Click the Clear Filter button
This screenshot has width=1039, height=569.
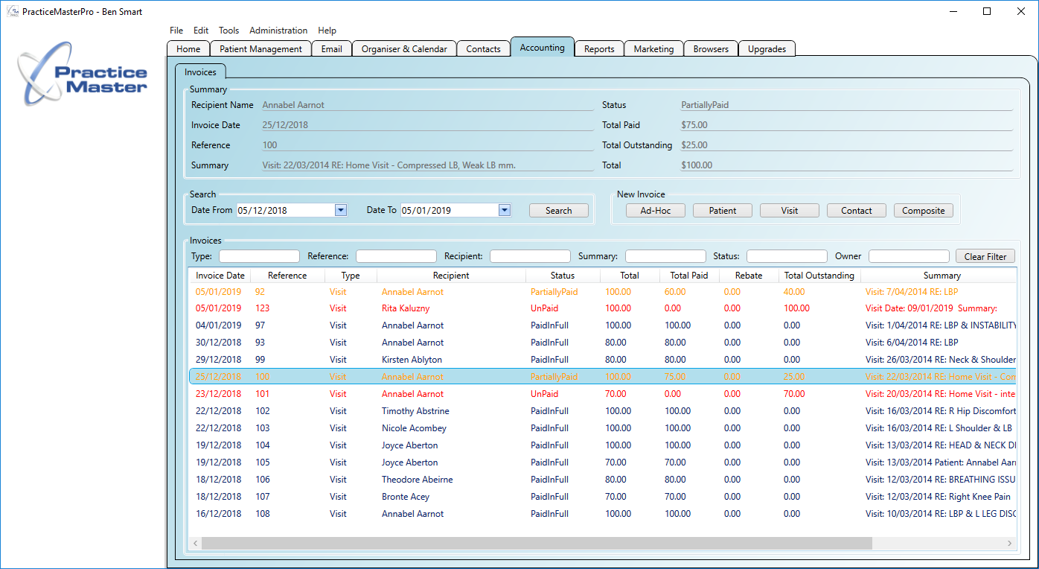point(985,255)
